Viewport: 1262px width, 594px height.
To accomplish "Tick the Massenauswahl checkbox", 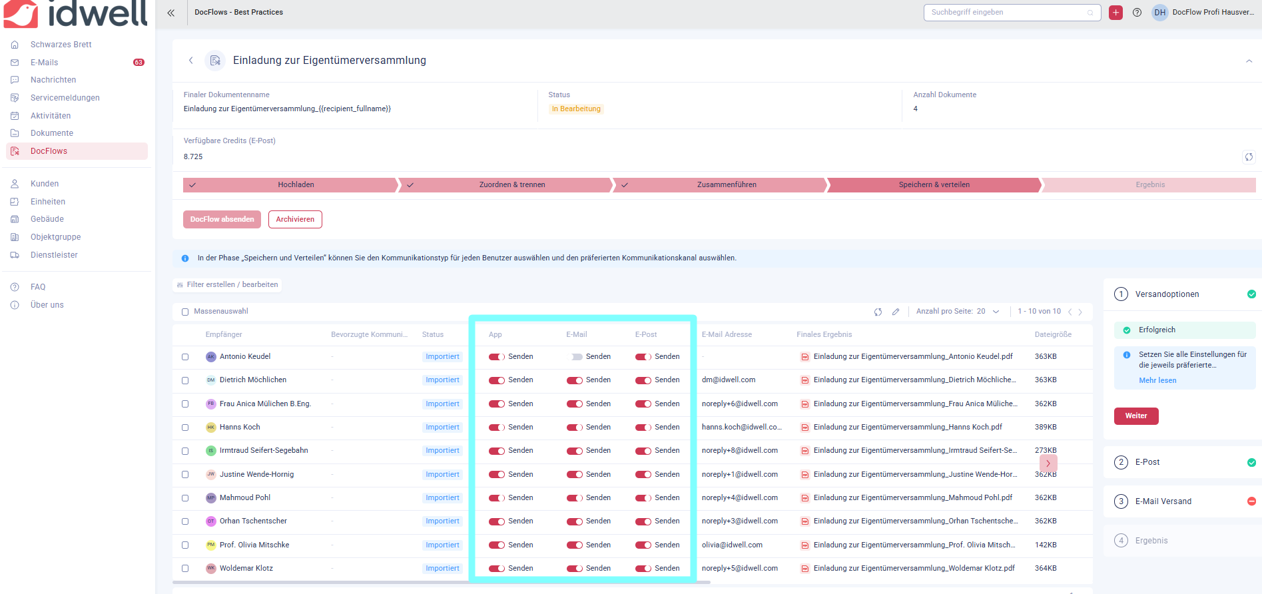I will 185,312.
